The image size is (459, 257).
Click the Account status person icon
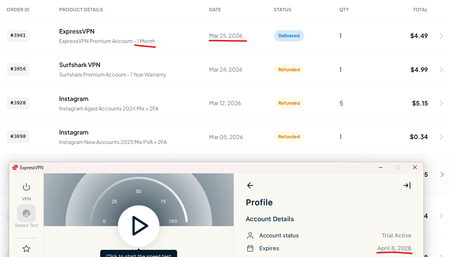250,236
